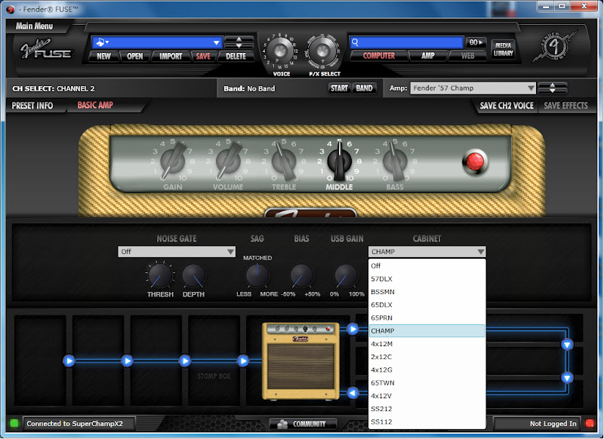This screenshot has width=604, height=439.
Task: Click the first blue arrow node in signal chain
Action: pos(69,361)
